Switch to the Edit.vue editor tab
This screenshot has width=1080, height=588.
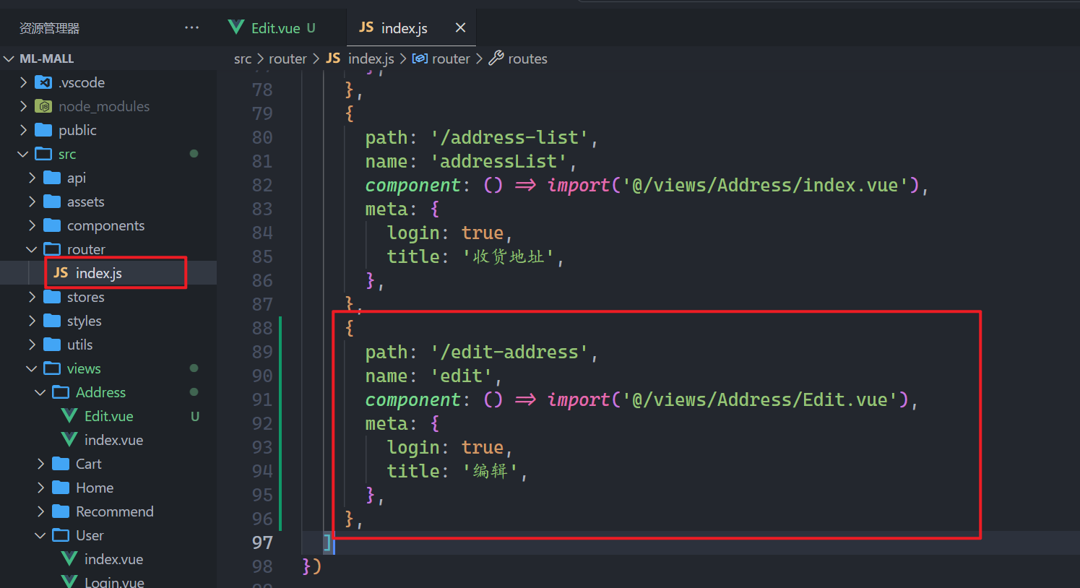coord(282,28)
